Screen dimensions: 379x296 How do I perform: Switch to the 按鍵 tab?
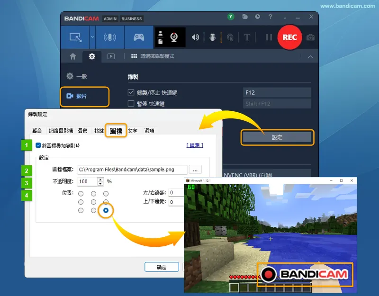tap(99, 131)
